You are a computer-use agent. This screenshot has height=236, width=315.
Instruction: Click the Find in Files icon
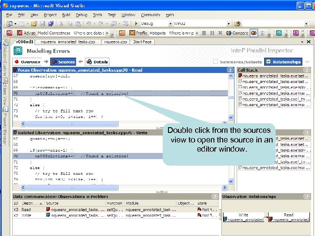click(237, 24)
